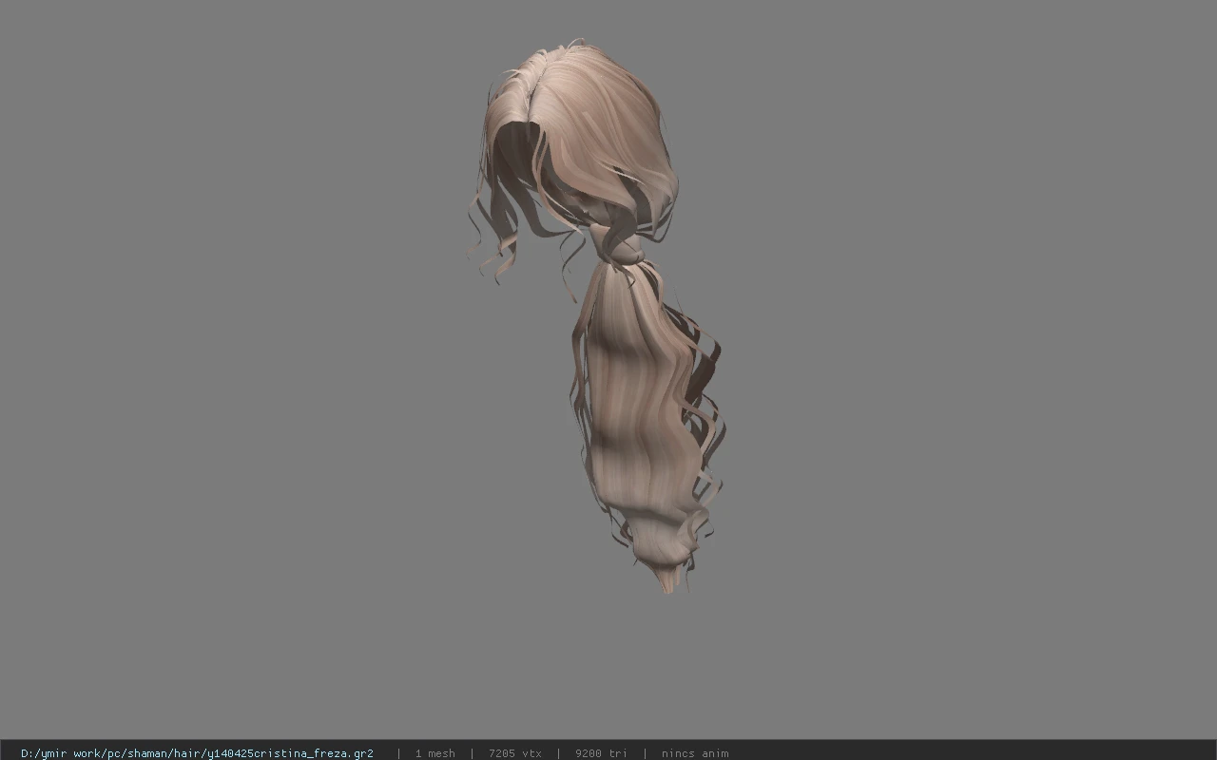
Task: Click the '7205 vtx' vertex count
Action: [515, 753]
